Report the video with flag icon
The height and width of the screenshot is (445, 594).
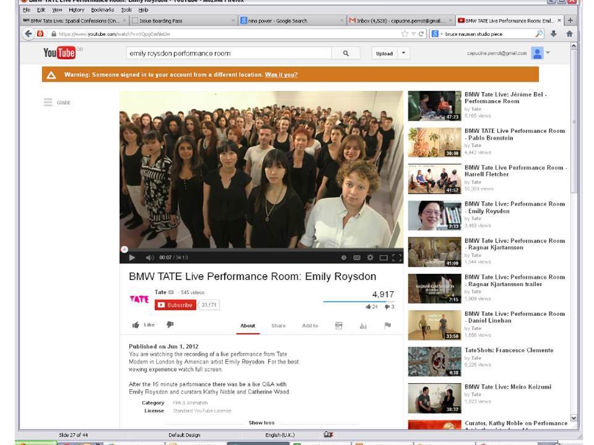tap(387, 325)
